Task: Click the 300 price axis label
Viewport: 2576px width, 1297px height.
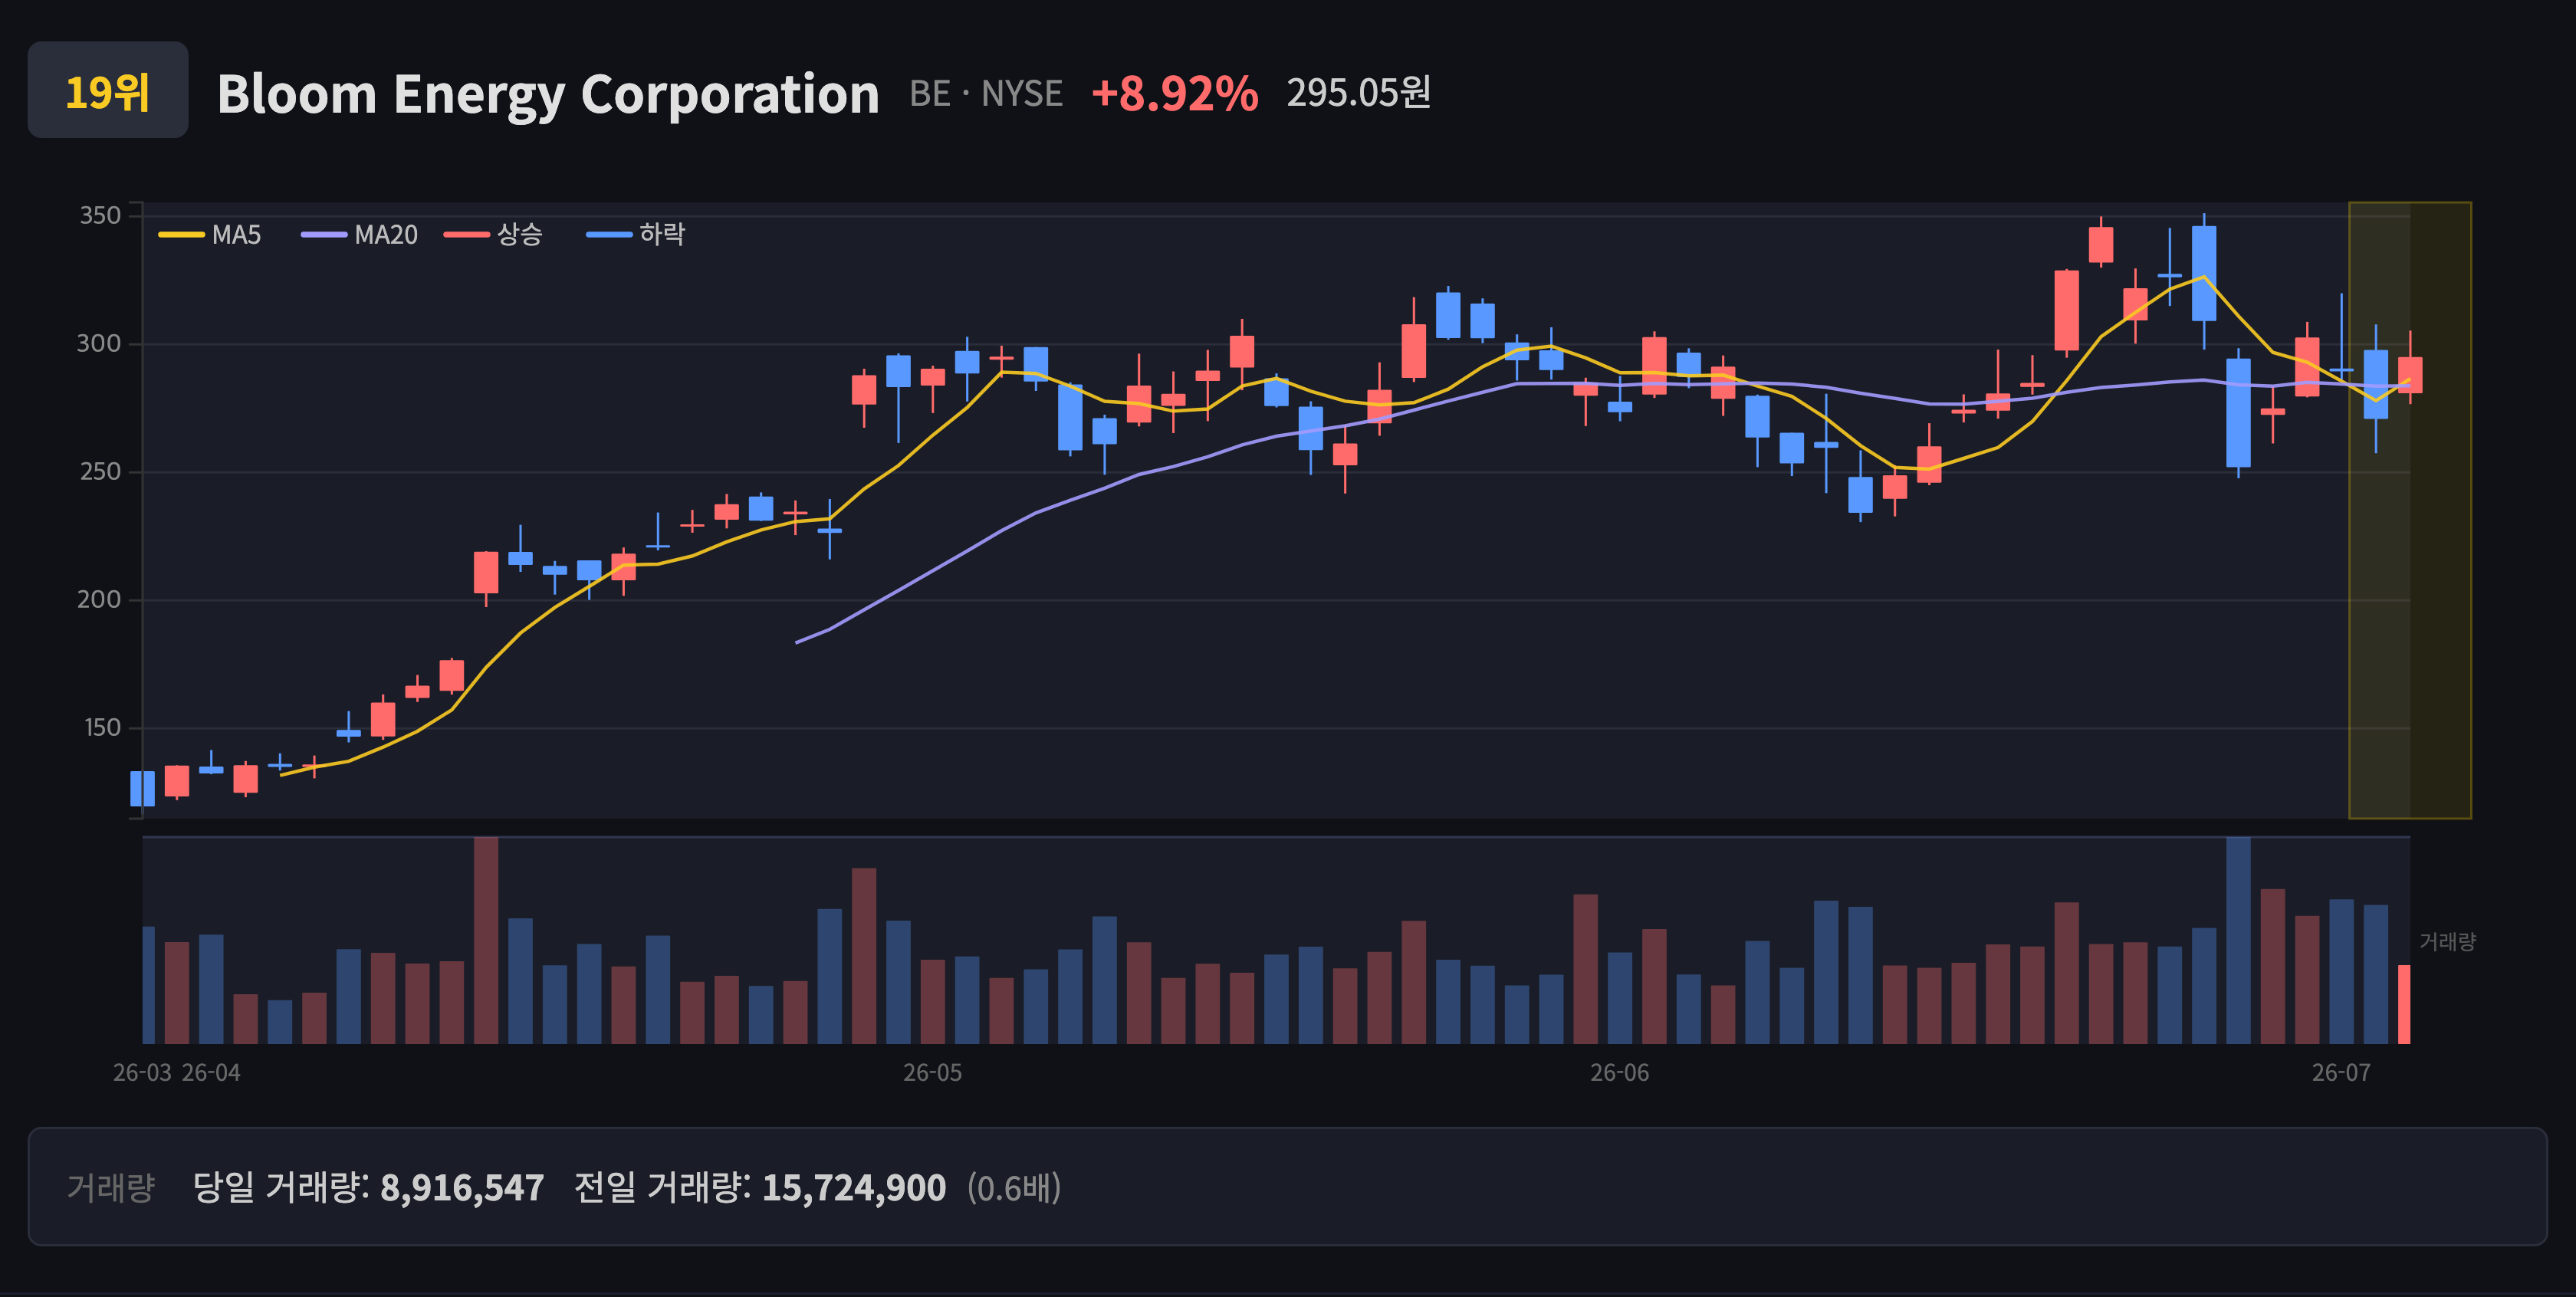Action: (x=99, y=344)
